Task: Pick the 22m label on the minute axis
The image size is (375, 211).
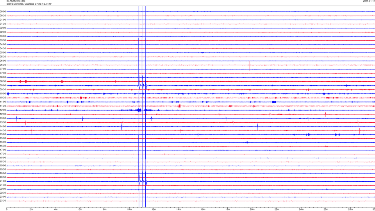Action: (x=277, y=209)
